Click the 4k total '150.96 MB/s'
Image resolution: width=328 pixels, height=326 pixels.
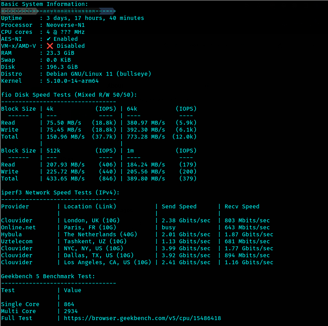pos(65,137)
